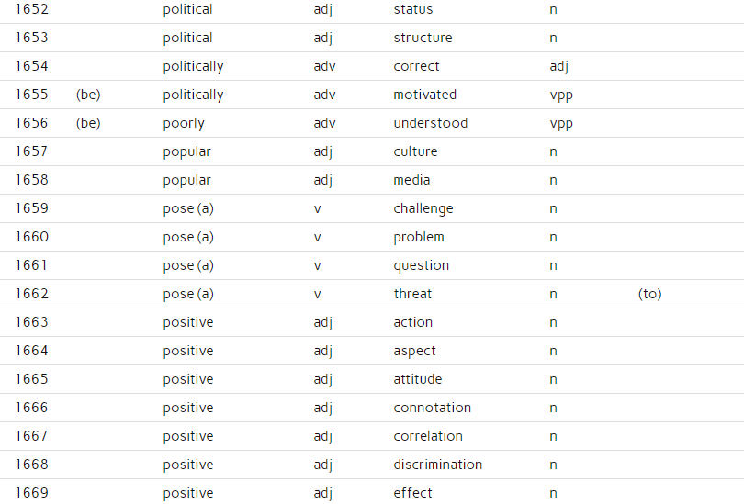Click the word 'threat'

tap(412, 294)
